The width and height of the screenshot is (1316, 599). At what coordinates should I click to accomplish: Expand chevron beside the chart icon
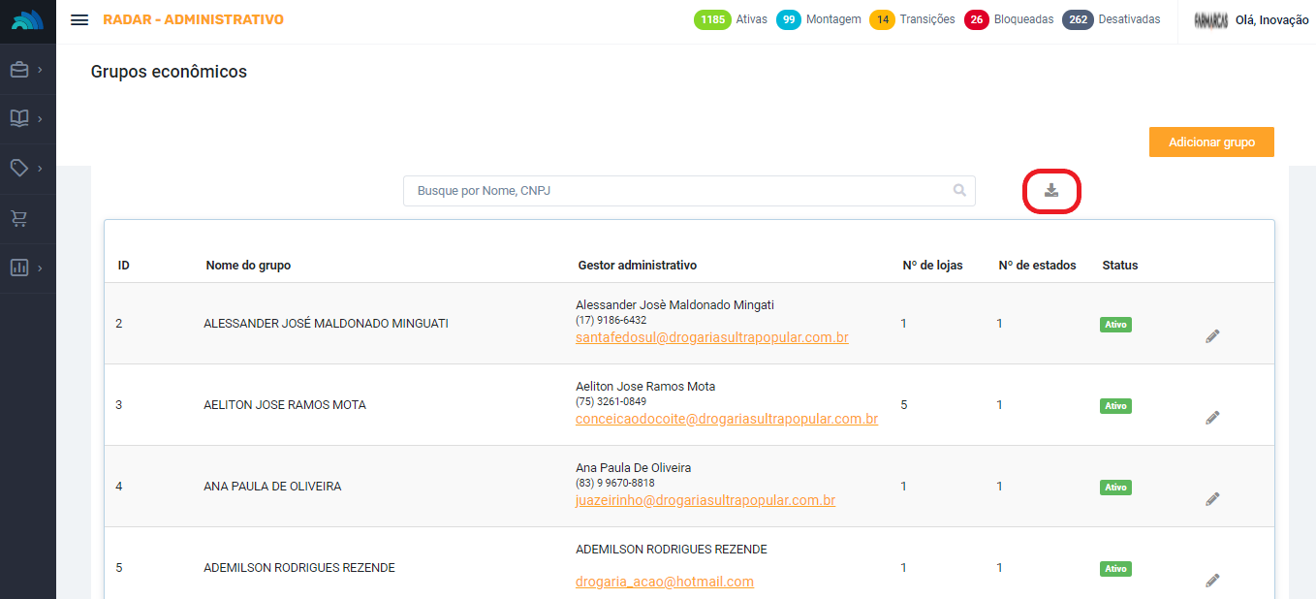coord(40,268)
